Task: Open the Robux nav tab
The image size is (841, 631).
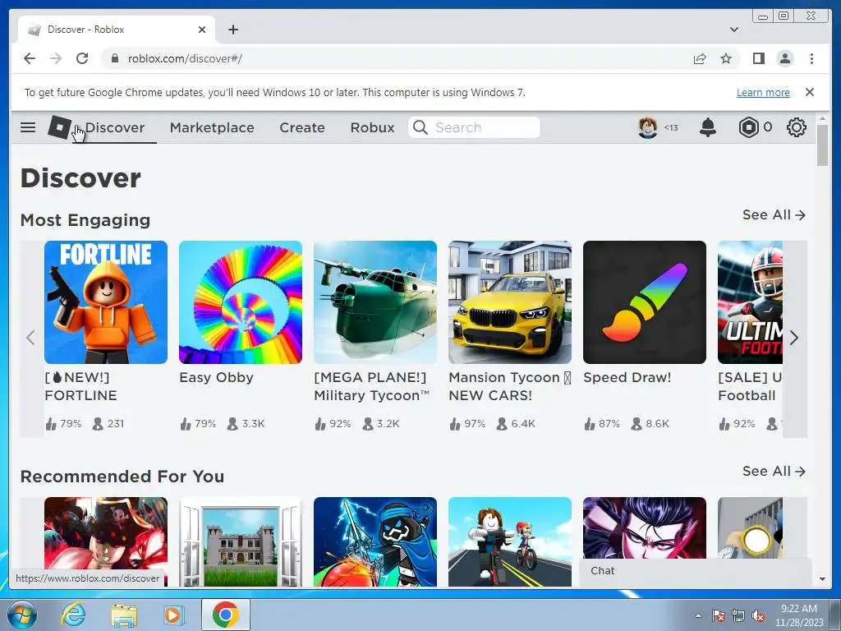Action: point(372,127)
